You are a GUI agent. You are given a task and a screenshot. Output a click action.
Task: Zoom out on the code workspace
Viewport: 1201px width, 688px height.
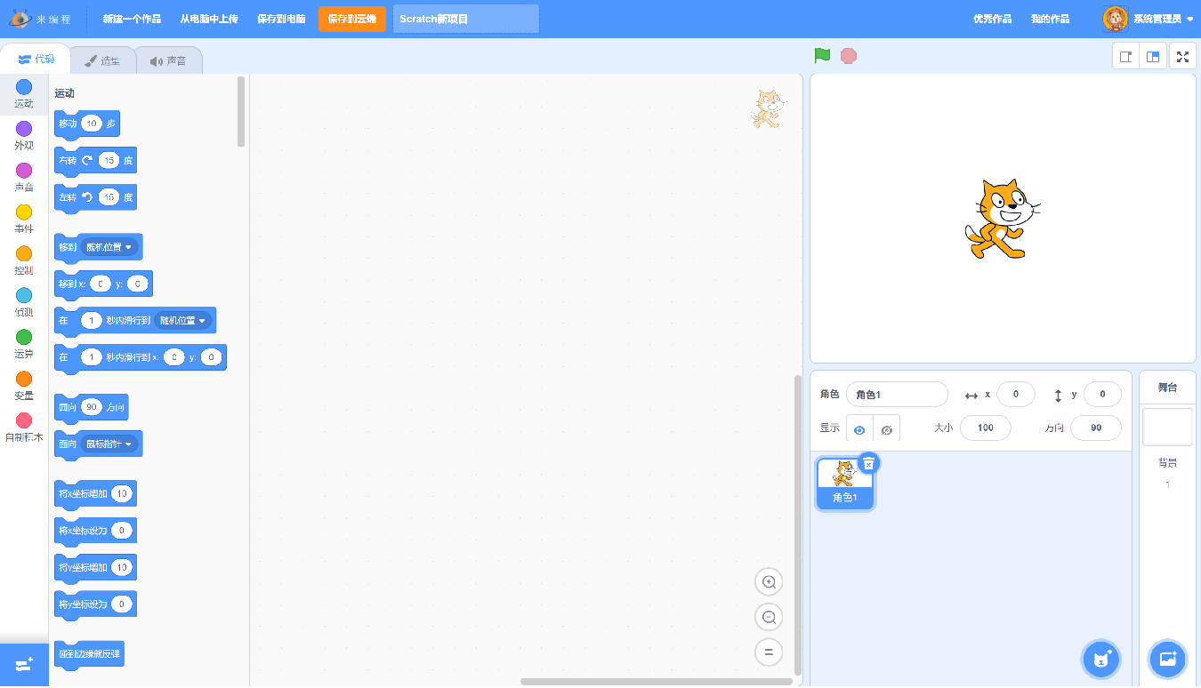(769, 617)
